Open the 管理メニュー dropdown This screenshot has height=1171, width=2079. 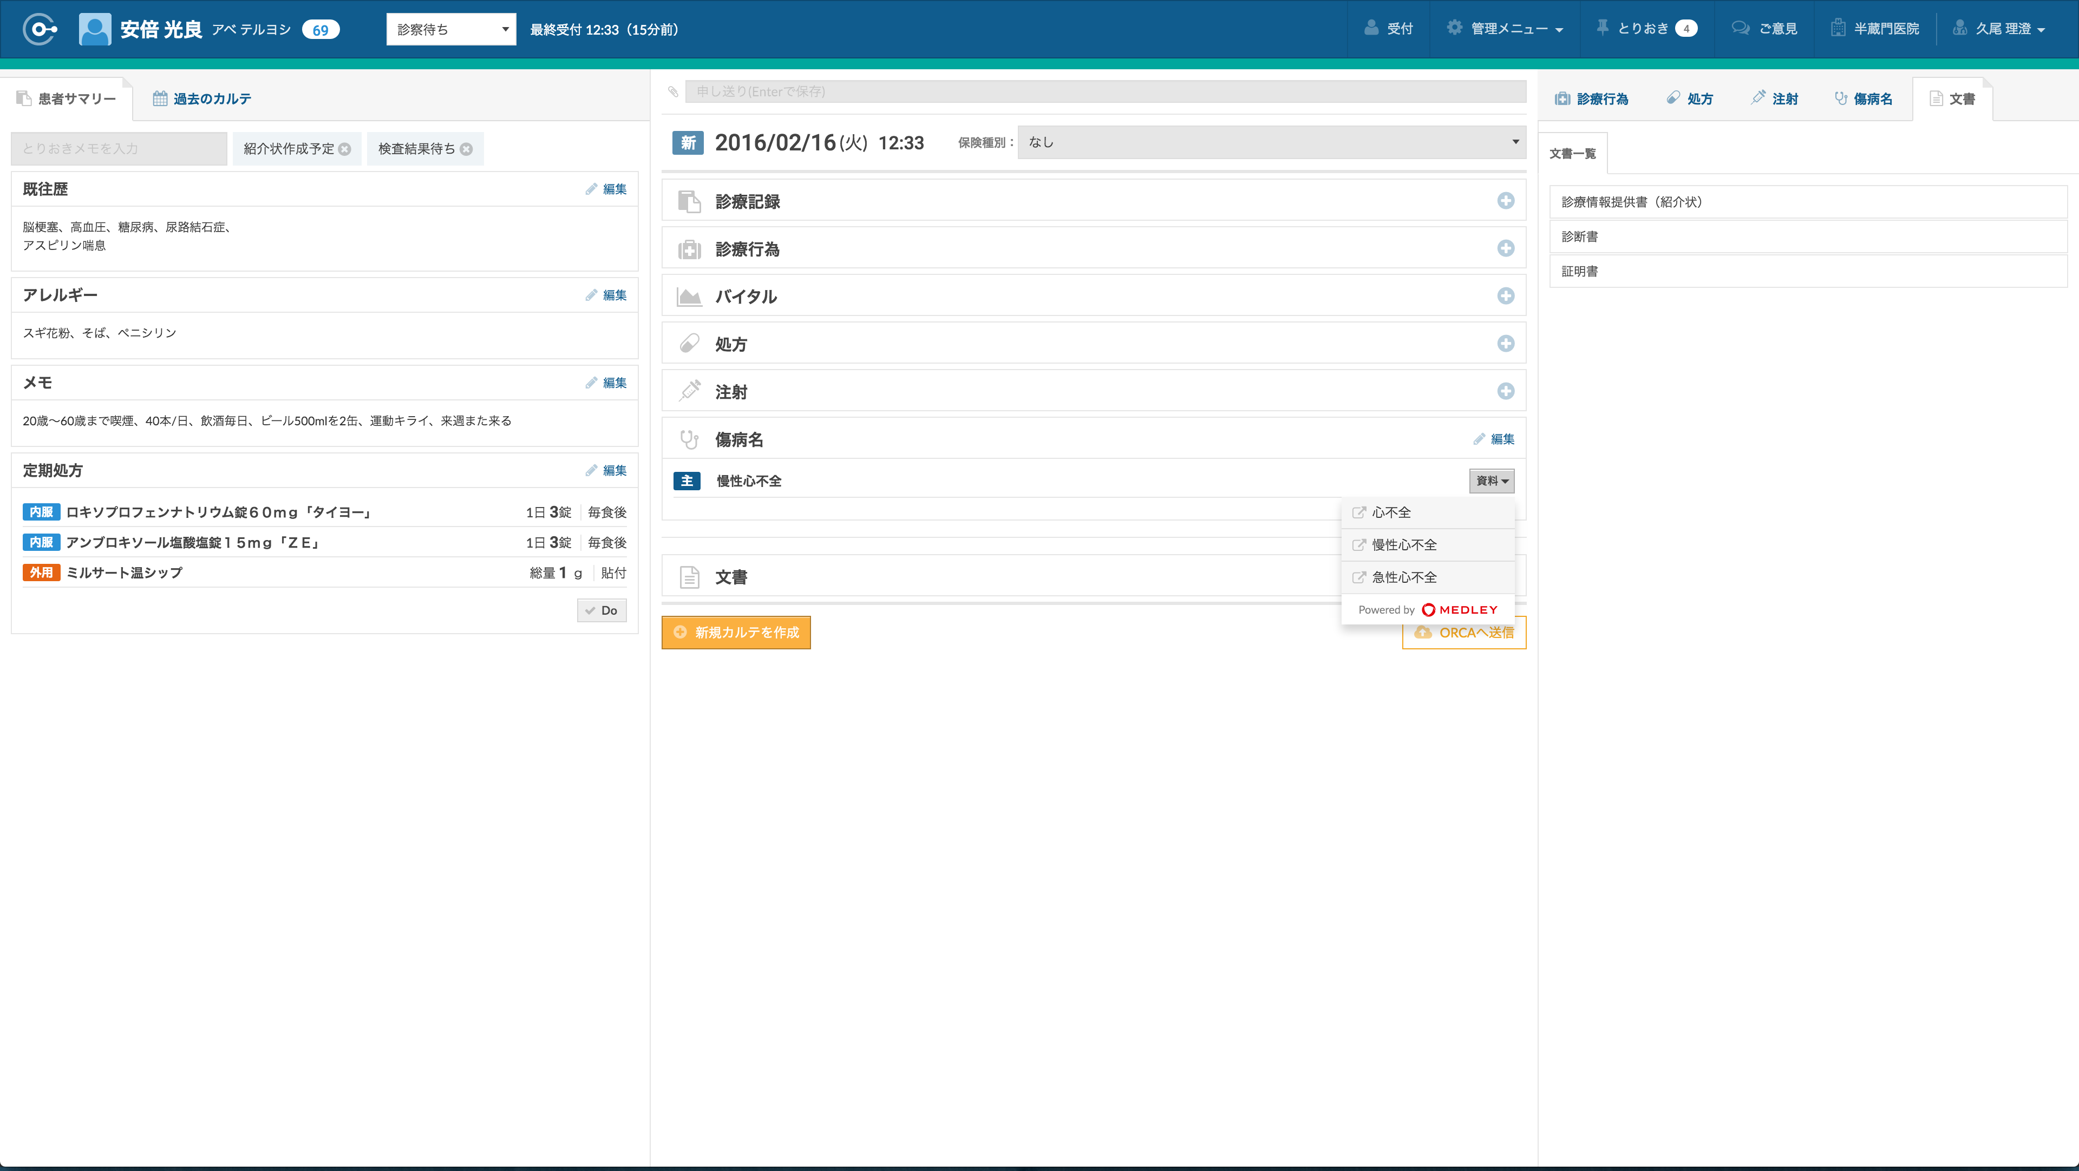[x=1506, y=29]
